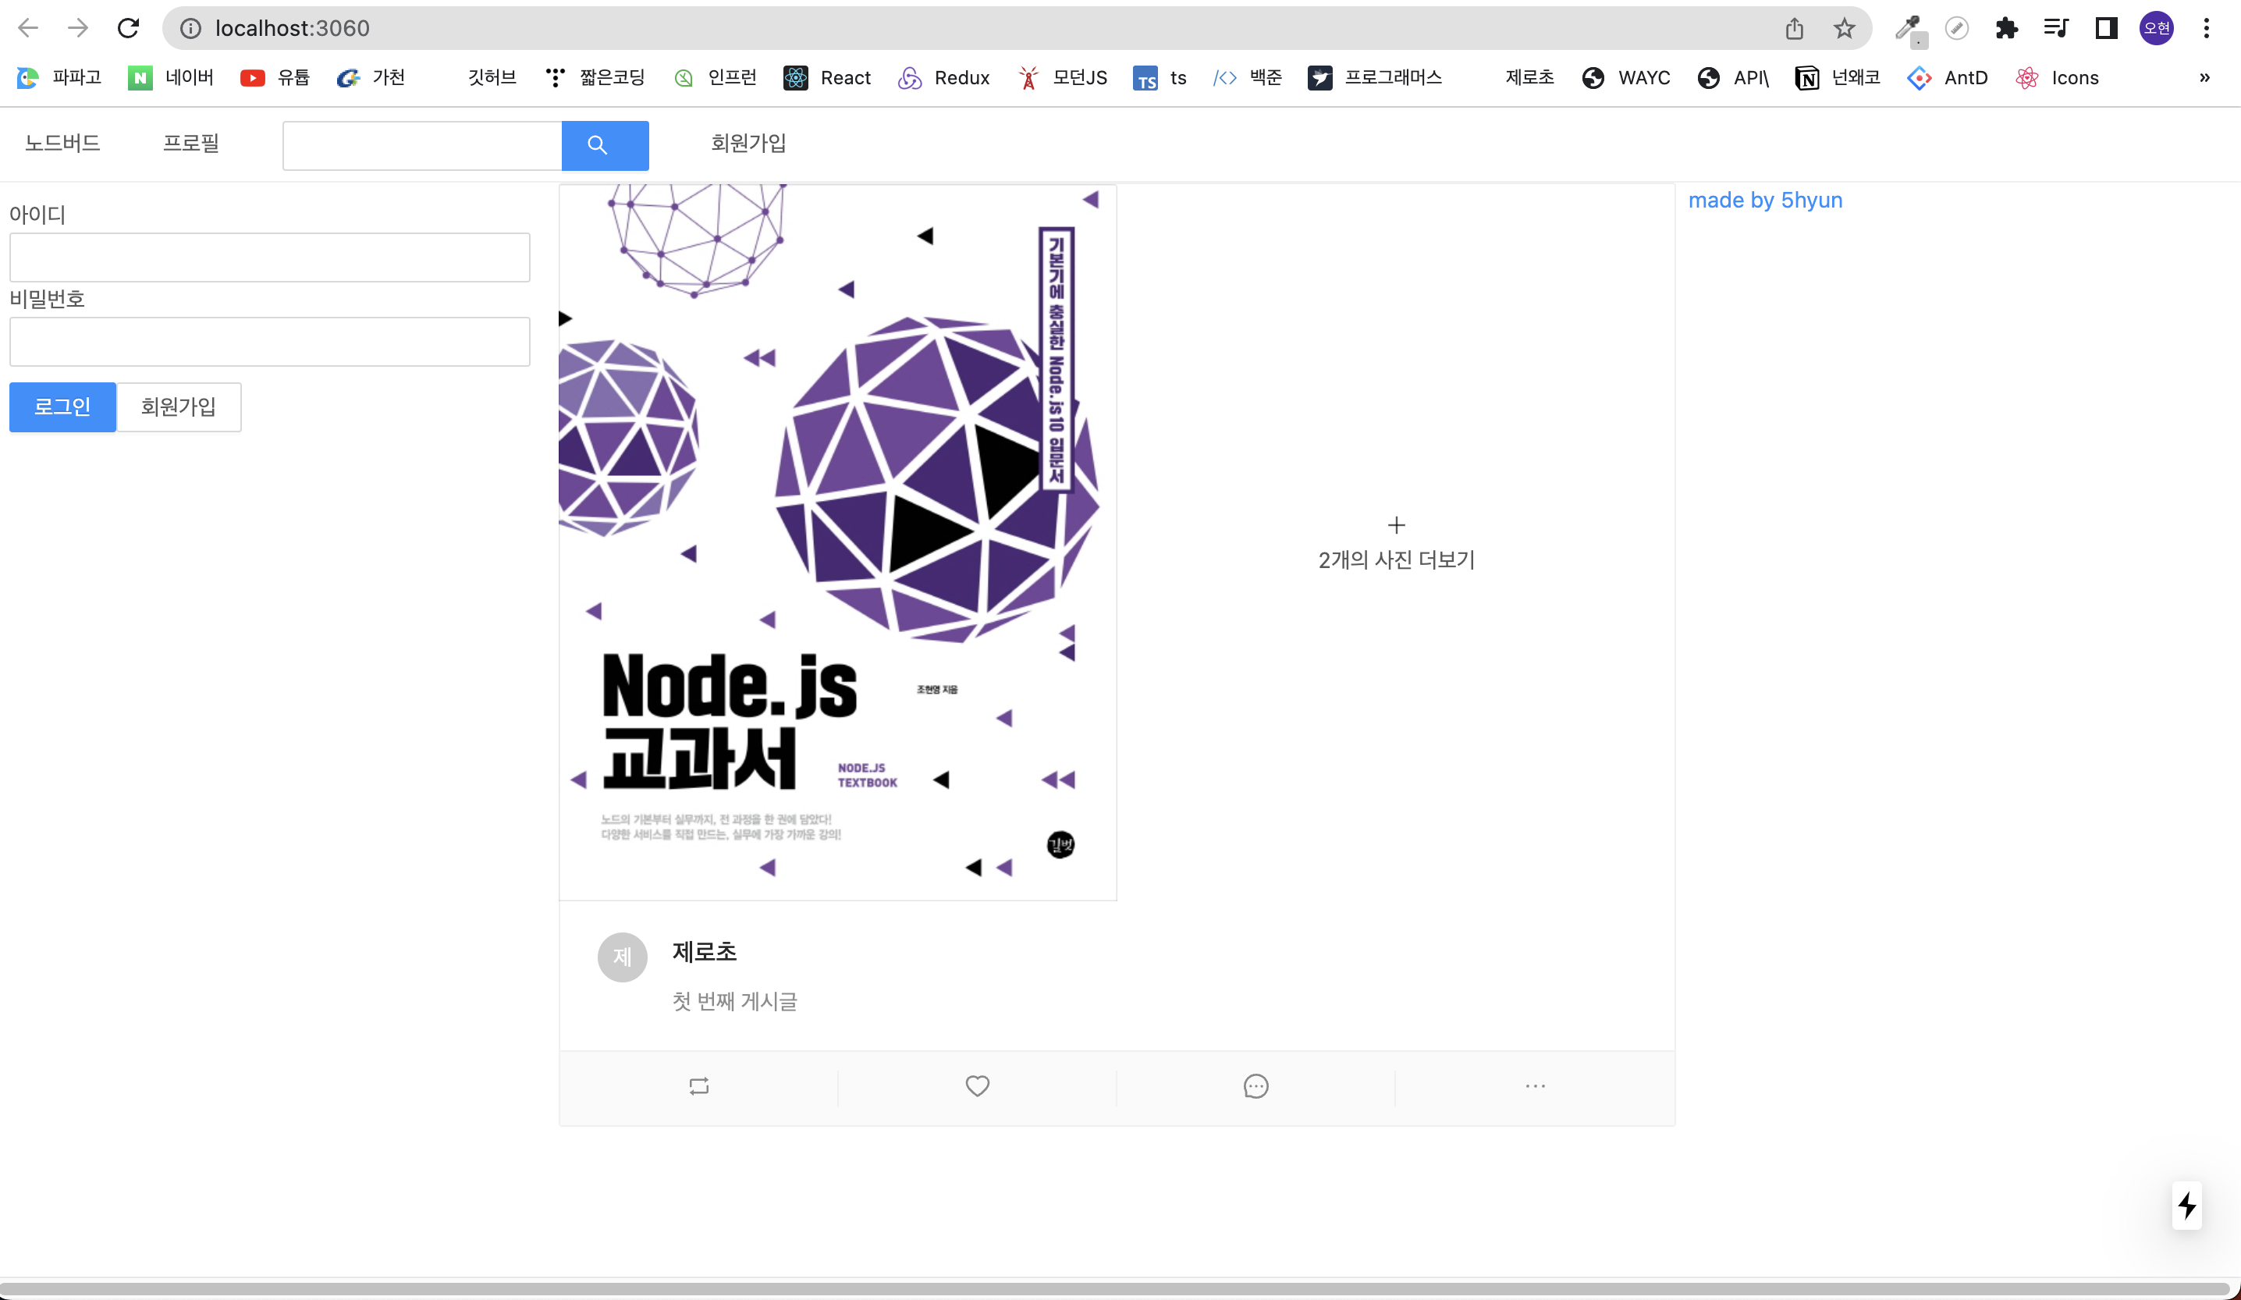Click the retweet icon under the post
Viewport: 2241px width, 1300px height.
point(699,1085)
